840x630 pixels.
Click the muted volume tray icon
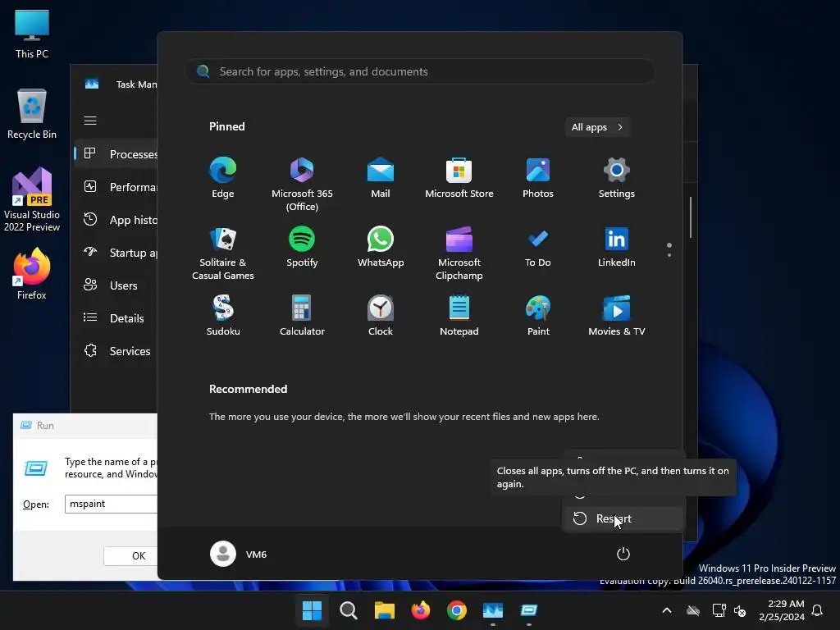click(740, 610)
